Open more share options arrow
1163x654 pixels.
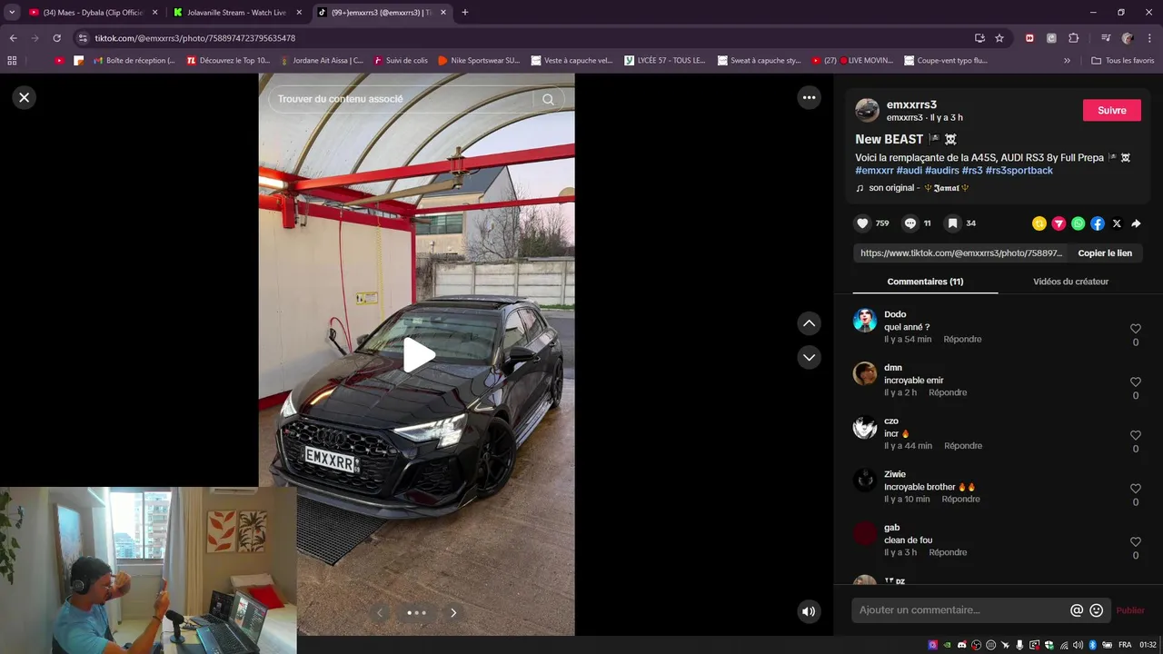pyautogui.click(x=1136, y=223)
